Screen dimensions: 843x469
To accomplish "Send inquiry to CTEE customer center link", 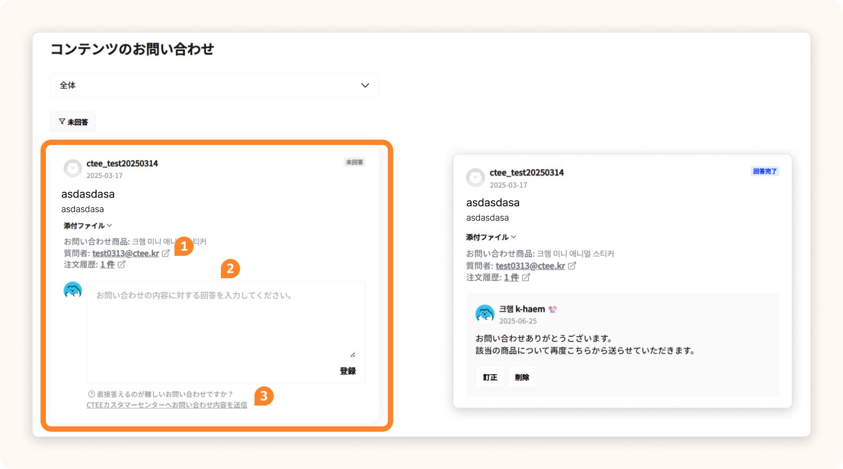I will click(166, 405).
